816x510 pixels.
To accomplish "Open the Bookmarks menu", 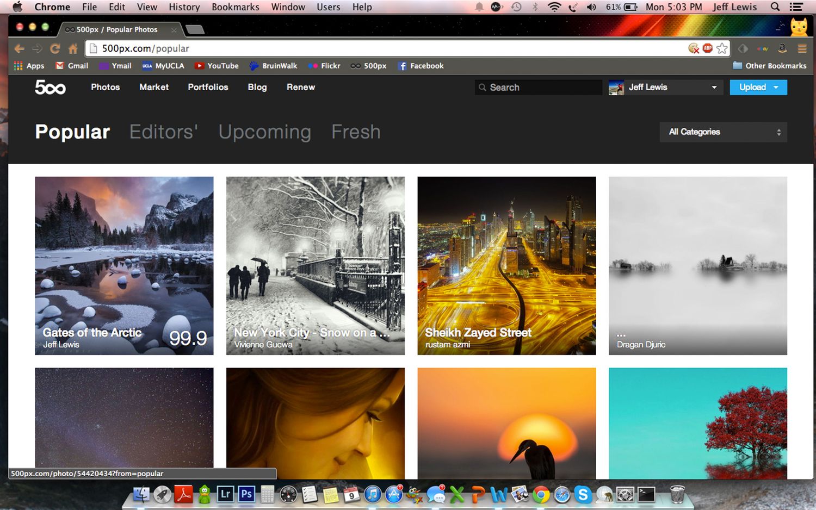I will (x=235, y=7).
